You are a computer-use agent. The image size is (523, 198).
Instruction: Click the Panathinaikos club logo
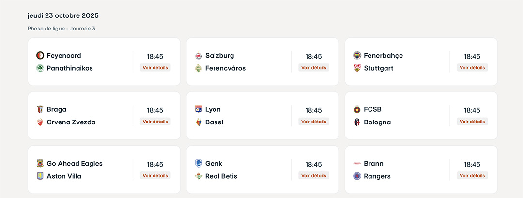40,68
